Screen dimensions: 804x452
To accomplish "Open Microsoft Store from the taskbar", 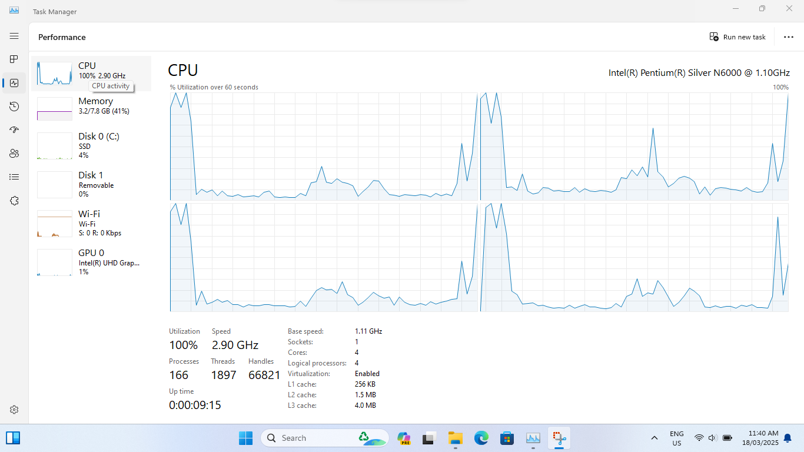I will coord(507,438).
